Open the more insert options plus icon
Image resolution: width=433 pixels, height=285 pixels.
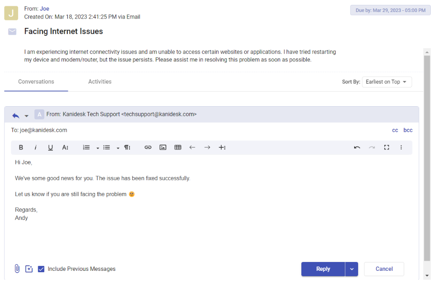pos(222,147)
